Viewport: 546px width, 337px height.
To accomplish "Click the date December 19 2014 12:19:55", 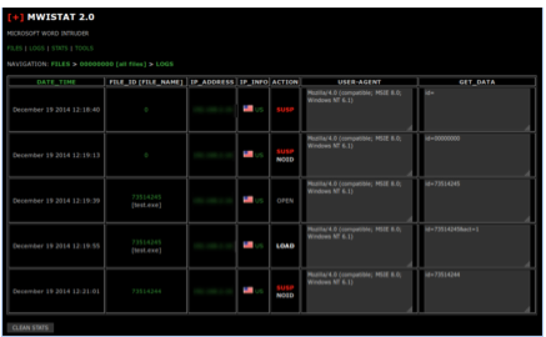I will (x=56, y=246).
